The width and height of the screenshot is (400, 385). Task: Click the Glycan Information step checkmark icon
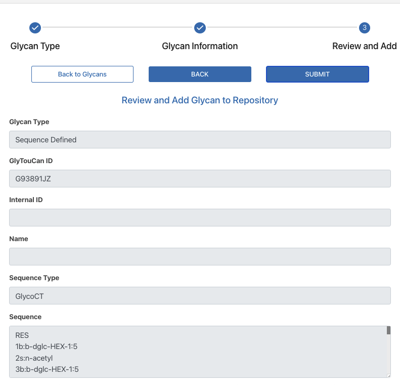(x=200, y=28)
